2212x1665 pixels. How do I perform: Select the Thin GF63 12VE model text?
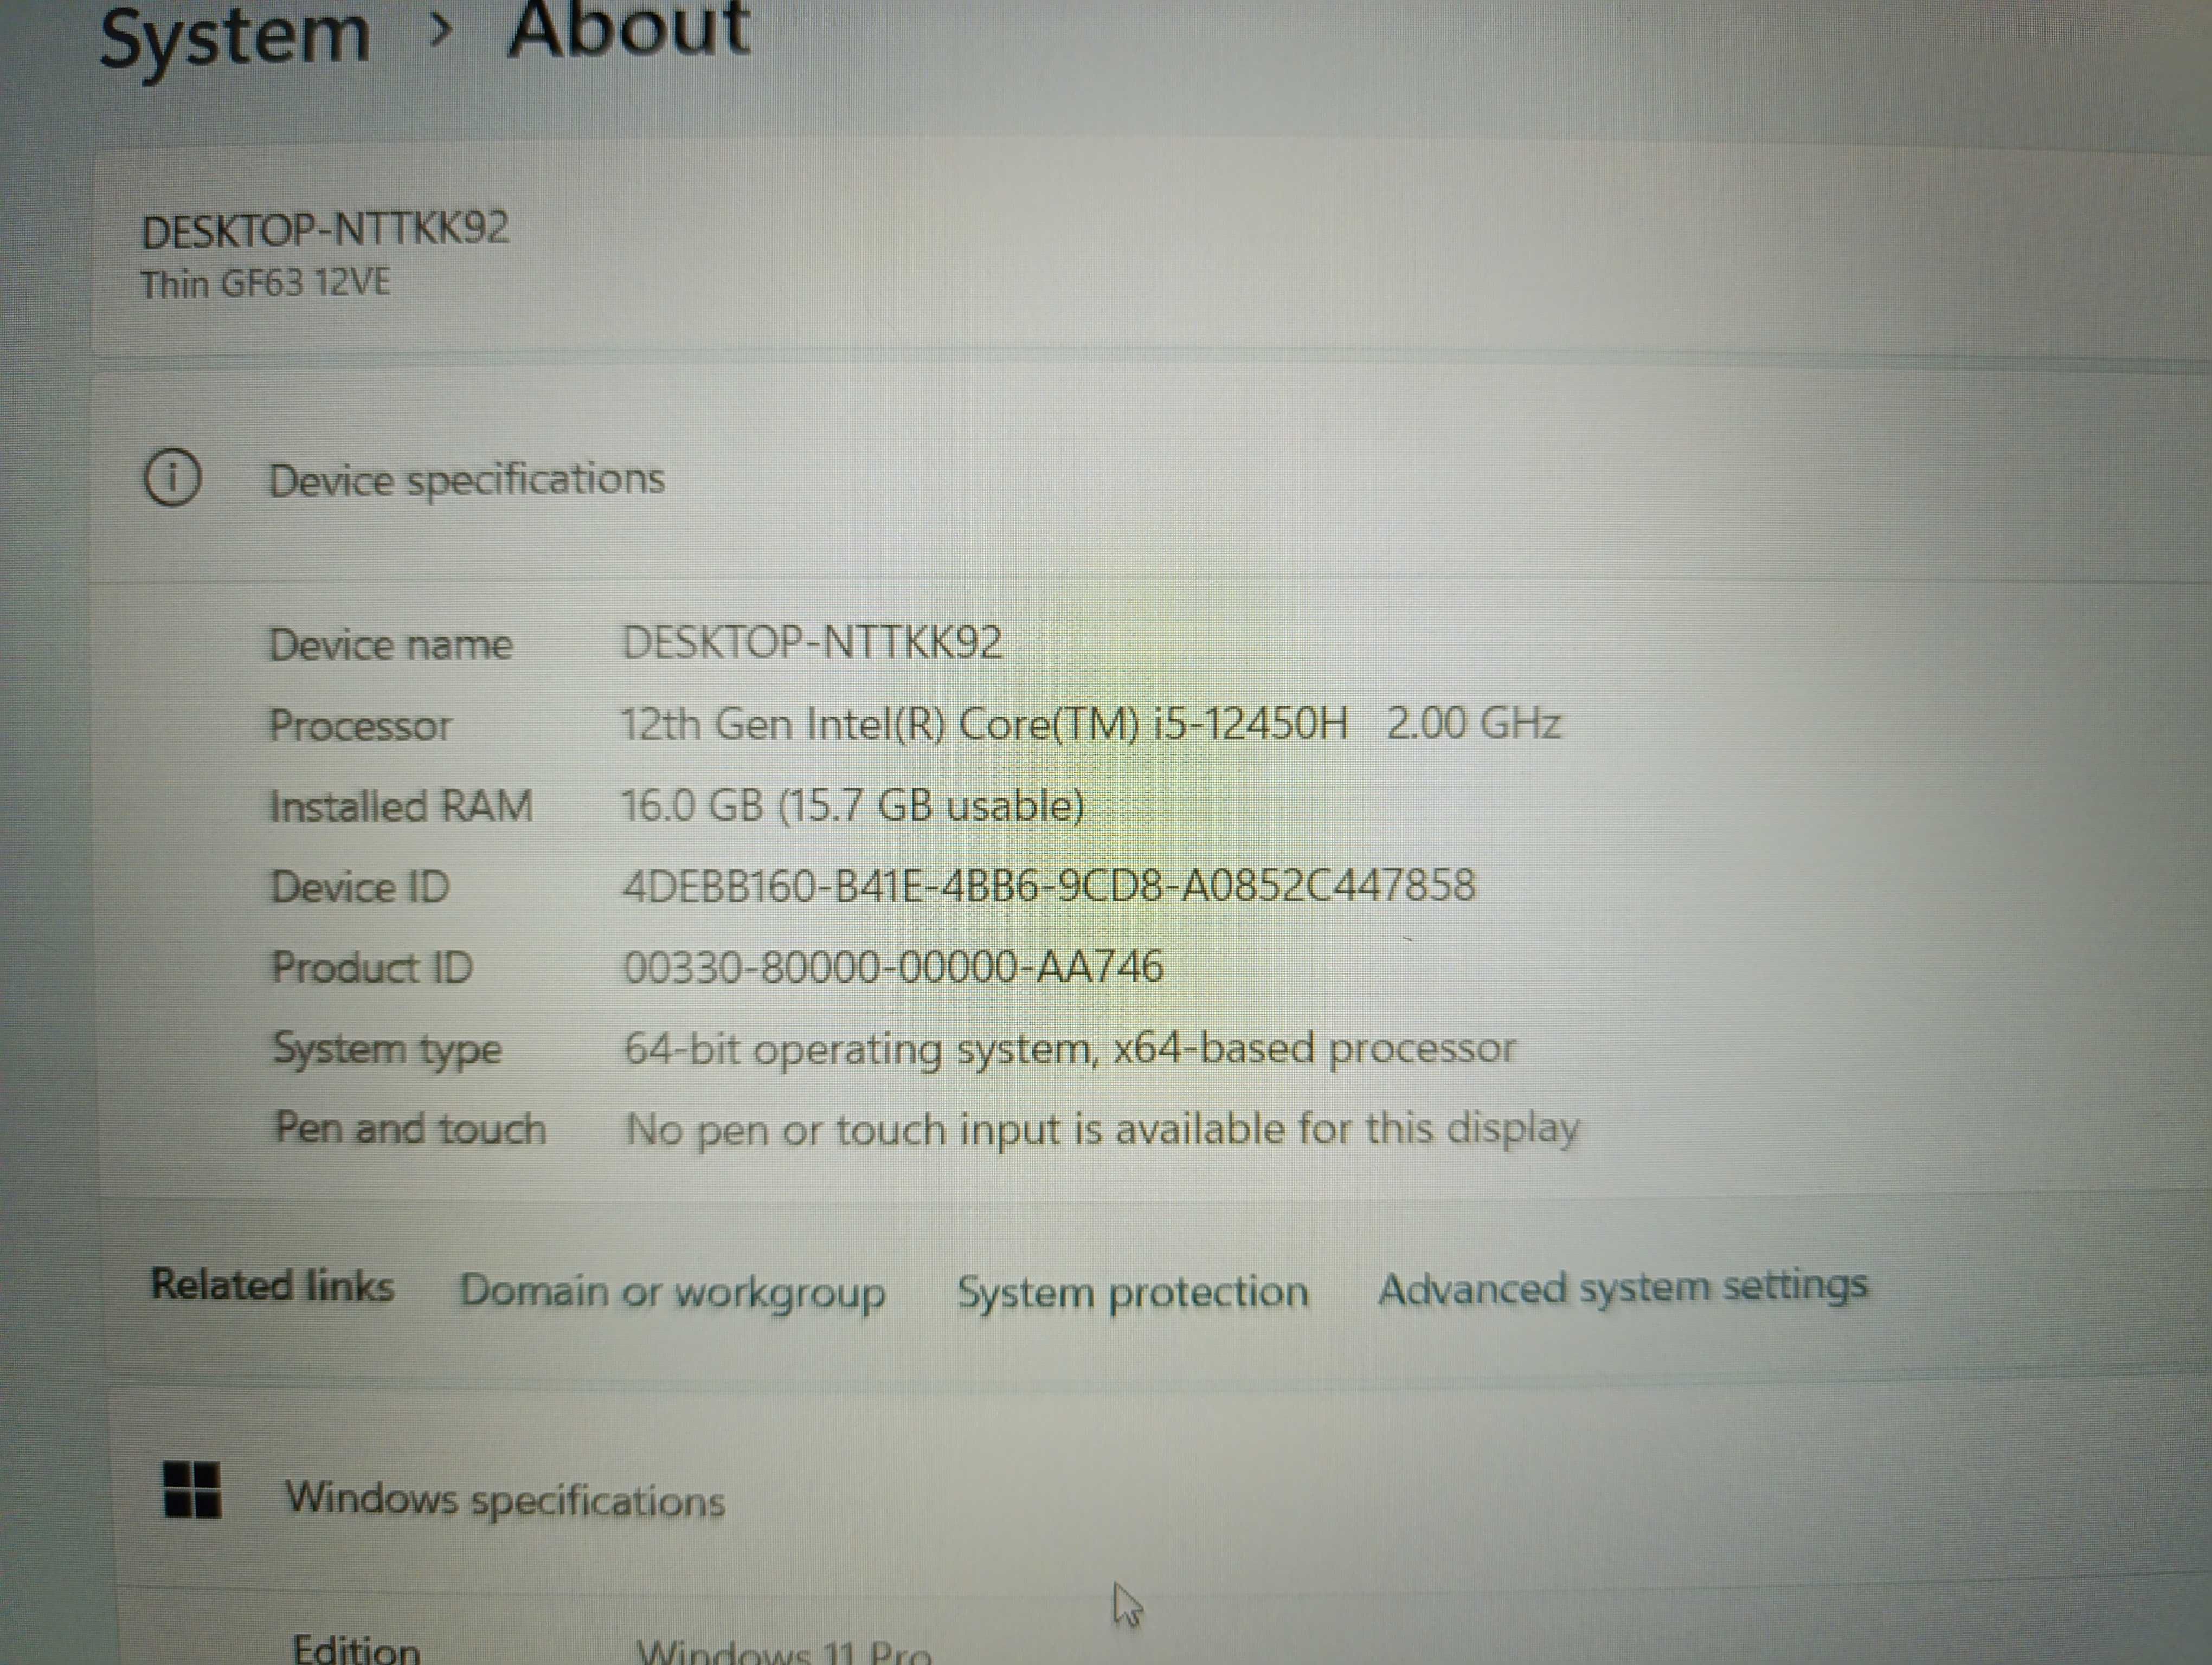(265, 284)
